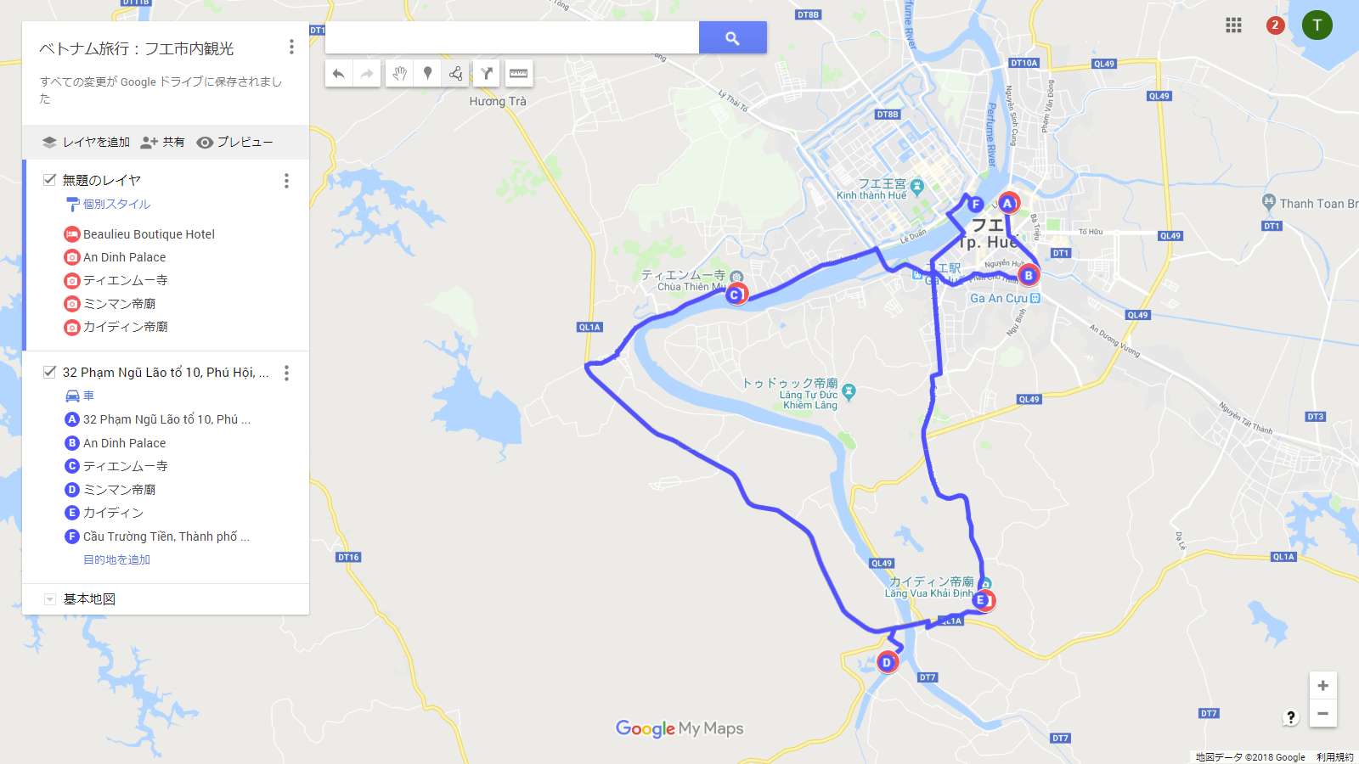
Task: Uncheck the 無題のレイヤ layer checkbox
Action: [x=49, y=180]
